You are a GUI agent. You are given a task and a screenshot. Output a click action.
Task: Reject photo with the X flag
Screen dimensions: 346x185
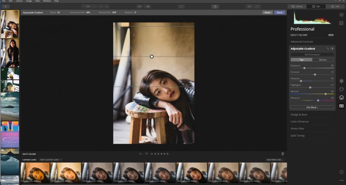click(152, 154)
